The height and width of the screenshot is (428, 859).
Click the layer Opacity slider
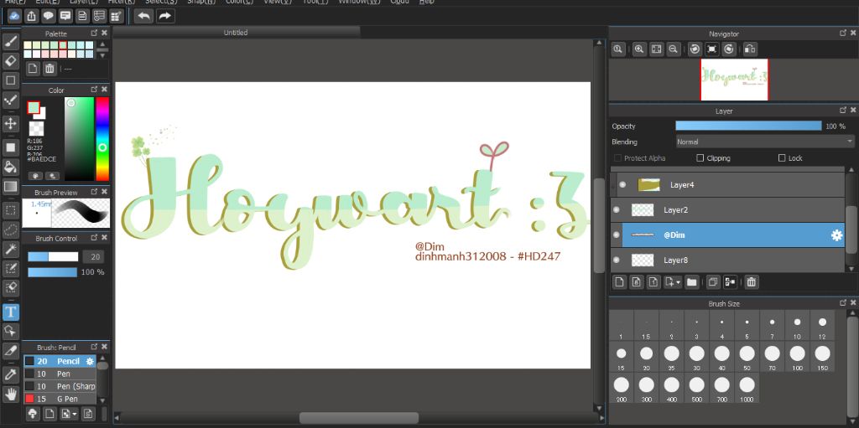click(748, 126)
